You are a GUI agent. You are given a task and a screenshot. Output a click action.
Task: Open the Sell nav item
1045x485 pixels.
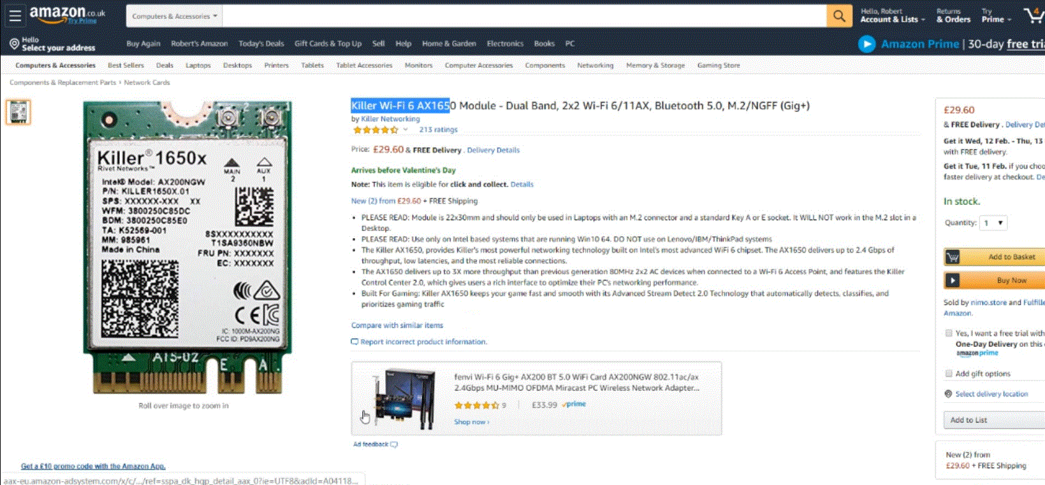[378, 44]
